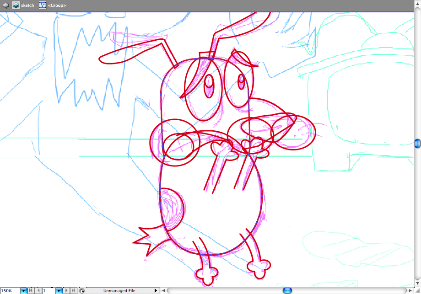Go to the previous artboard

(x=38, y=290)
